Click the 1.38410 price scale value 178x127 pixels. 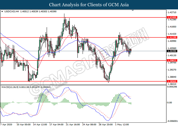tap(172, 84)
